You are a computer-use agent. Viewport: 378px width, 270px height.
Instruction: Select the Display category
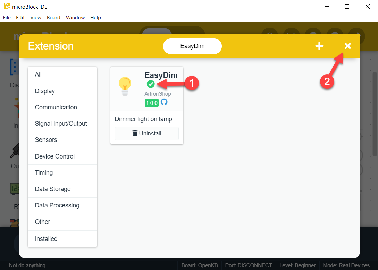coord(62,91)
